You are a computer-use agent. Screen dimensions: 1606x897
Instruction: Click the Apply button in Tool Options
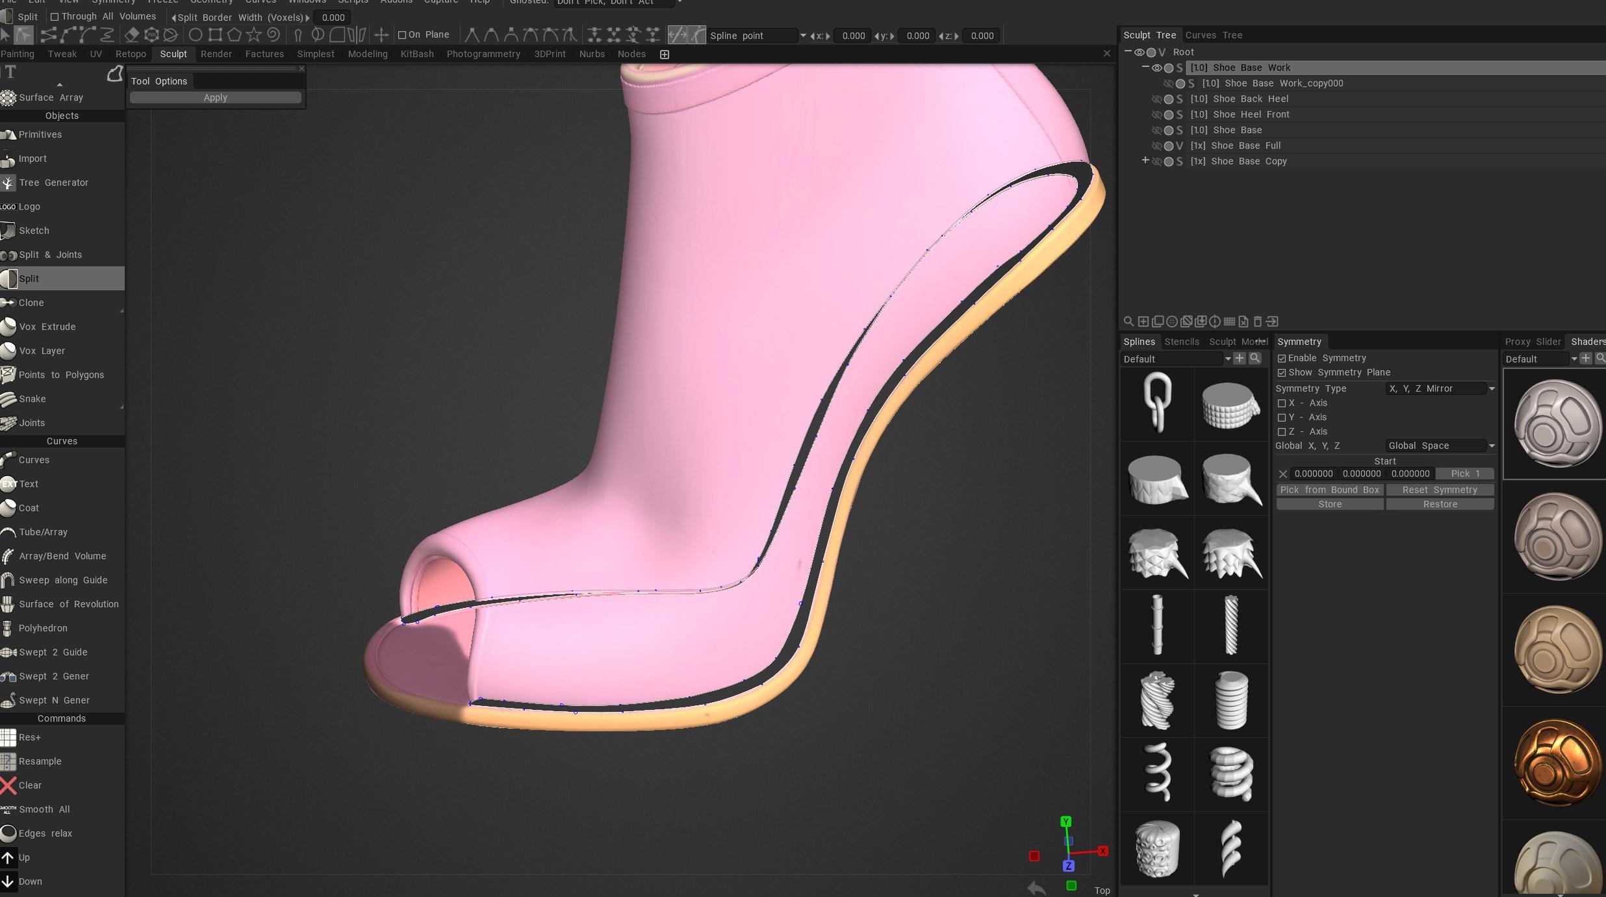215,97
